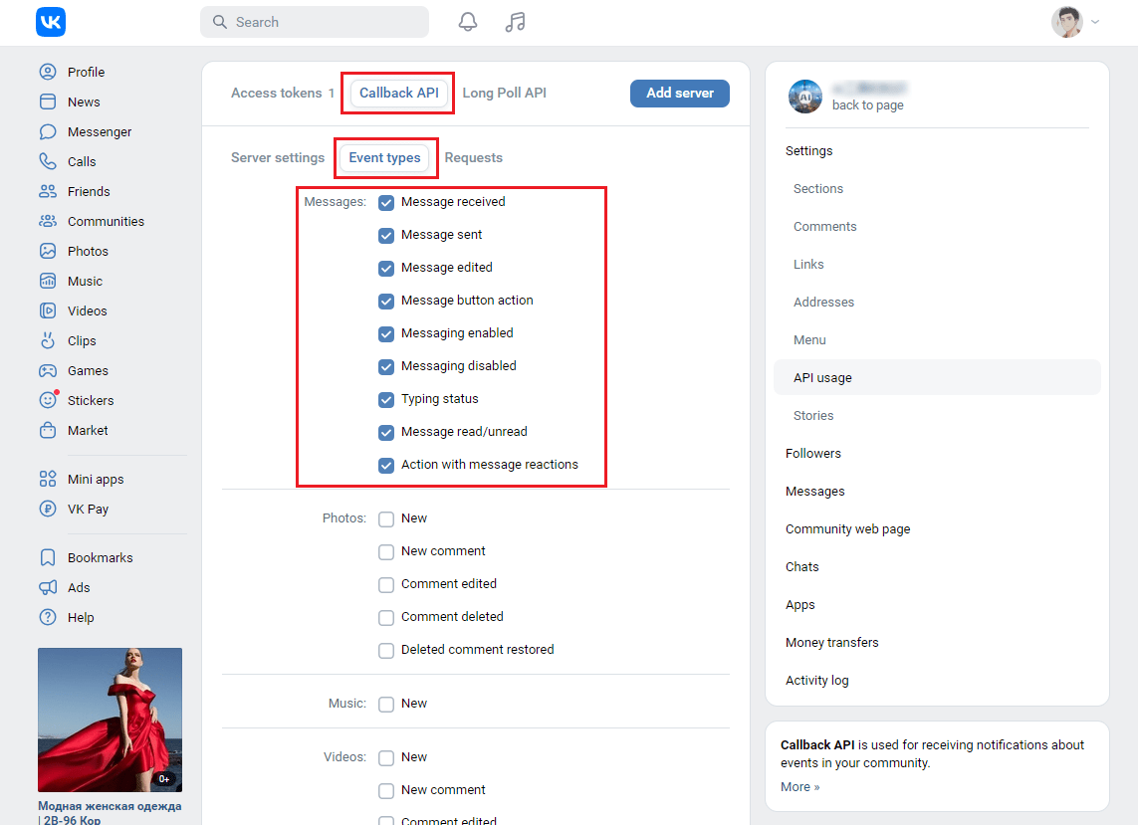Image resolution: width=1138 pixels, height=825 pixels.
Task: Select the Callback API tab
Action: click(398, 93)
